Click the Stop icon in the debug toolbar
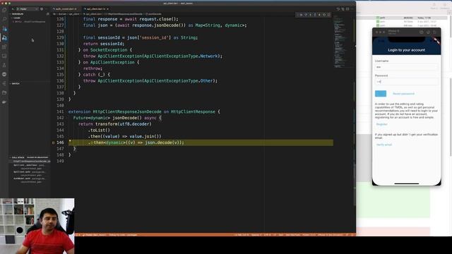 [x=328, y=15]
